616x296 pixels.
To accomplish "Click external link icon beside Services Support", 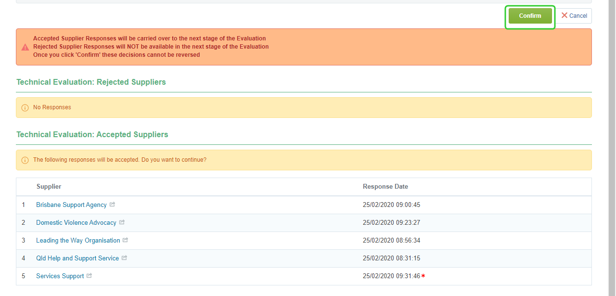I will click(90, 276).
